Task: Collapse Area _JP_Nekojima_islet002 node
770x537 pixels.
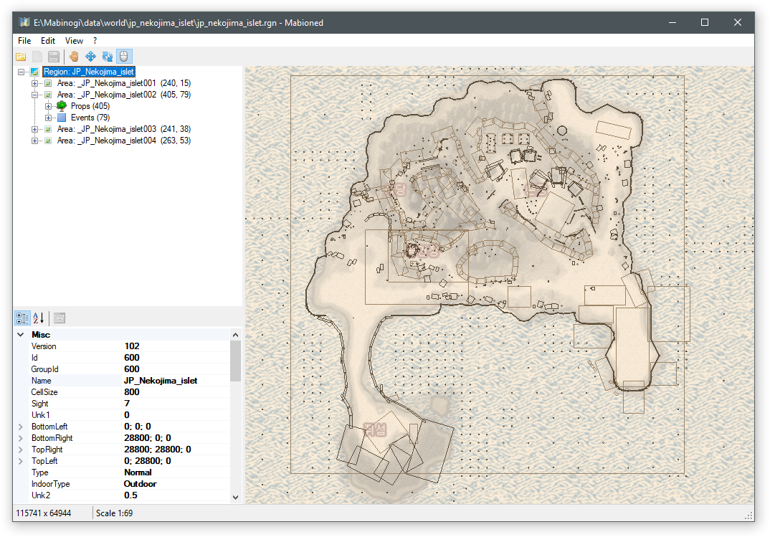Action: [x=34, y=95]
